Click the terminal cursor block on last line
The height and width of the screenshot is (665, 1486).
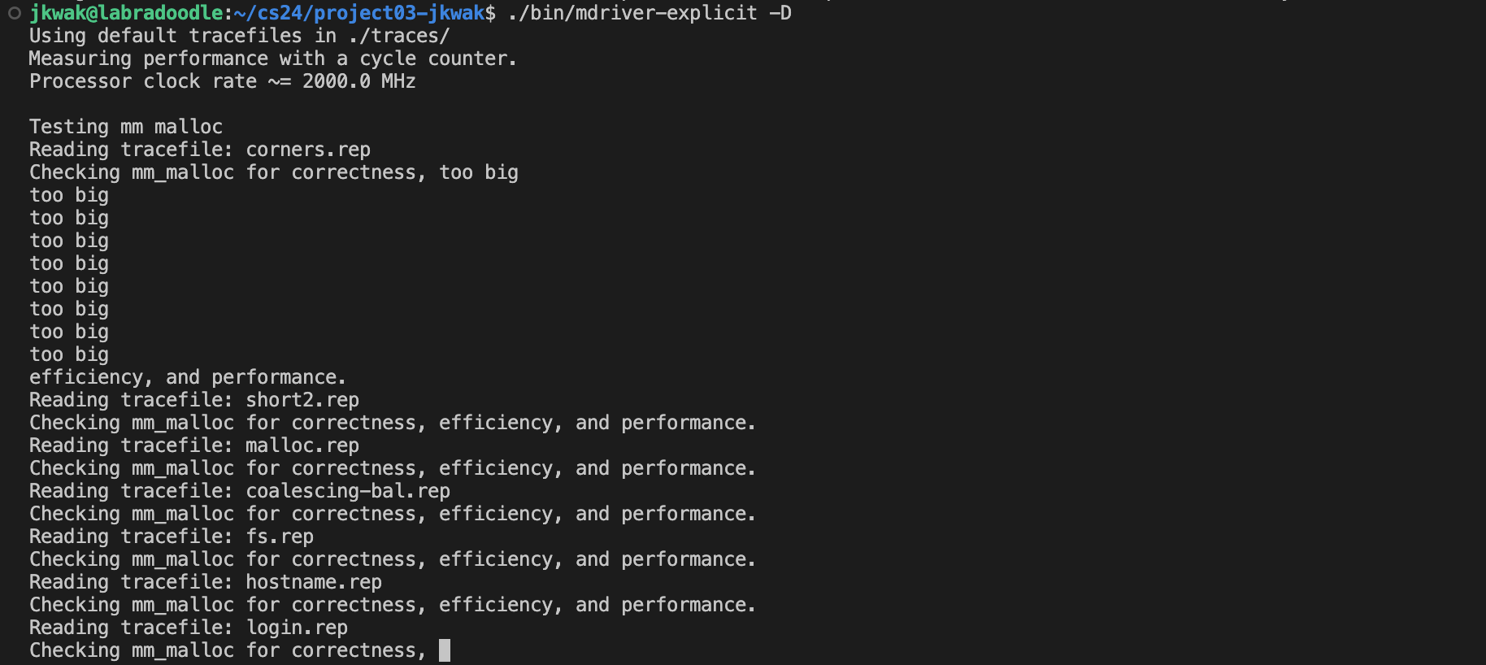445,650
